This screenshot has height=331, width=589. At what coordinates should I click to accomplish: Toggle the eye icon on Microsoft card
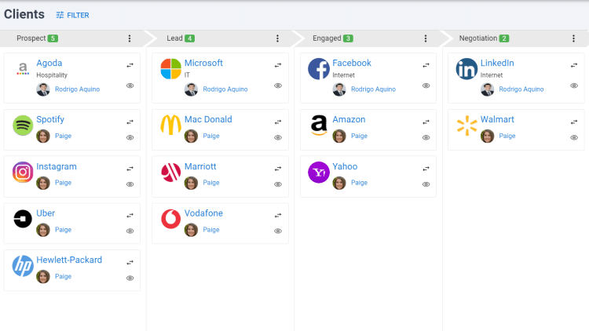click(x=278, y=85)
